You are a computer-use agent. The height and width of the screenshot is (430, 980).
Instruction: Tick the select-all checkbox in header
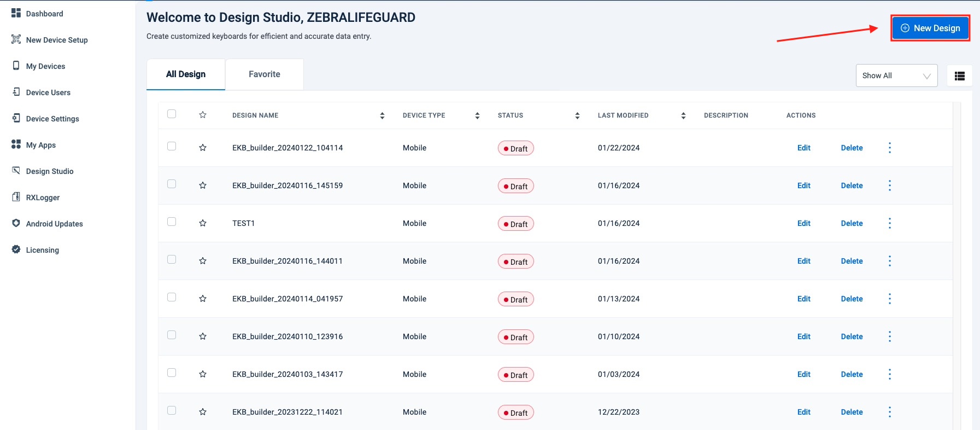point(172,114)
